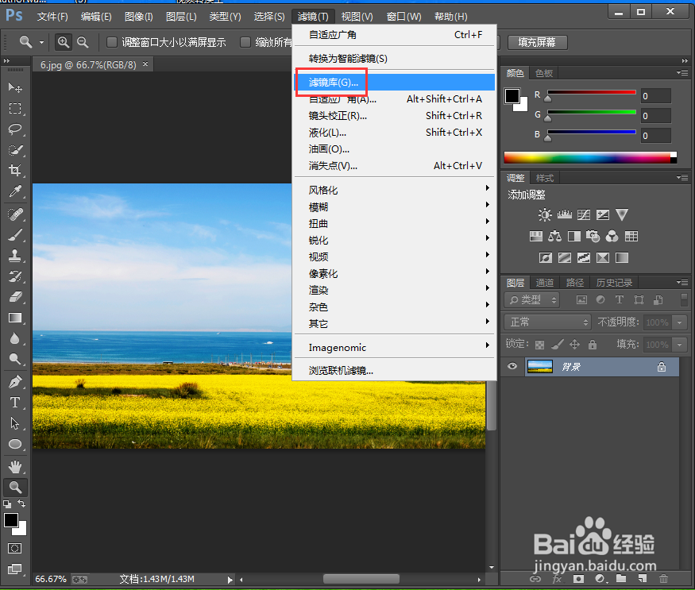The height and width of the screenshot is (590, 695).
Task: Click toolbox foreground color swatch
Action: [x=10, y=520]
